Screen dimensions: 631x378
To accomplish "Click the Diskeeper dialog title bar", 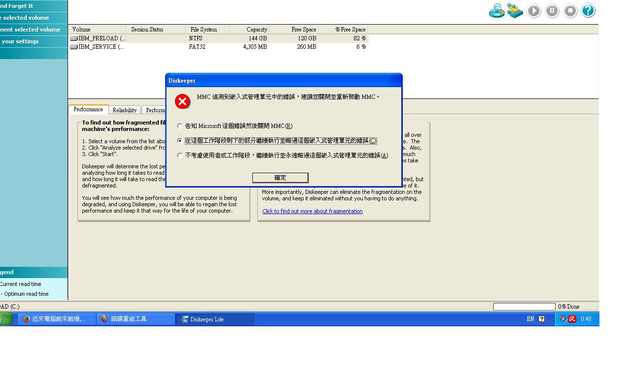I will pyautogui.click(x=284, y=81).
